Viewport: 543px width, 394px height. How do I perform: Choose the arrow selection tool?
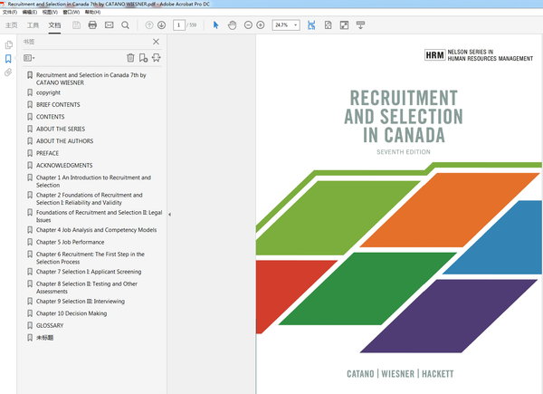click(x=215, y=25)
